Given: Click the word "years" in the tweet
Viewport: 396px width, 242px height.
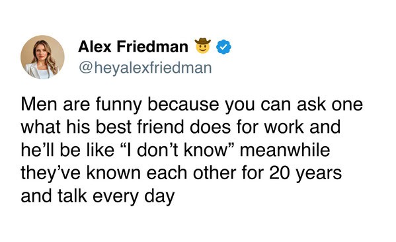Looking at the screenshot, I should 319,174.
